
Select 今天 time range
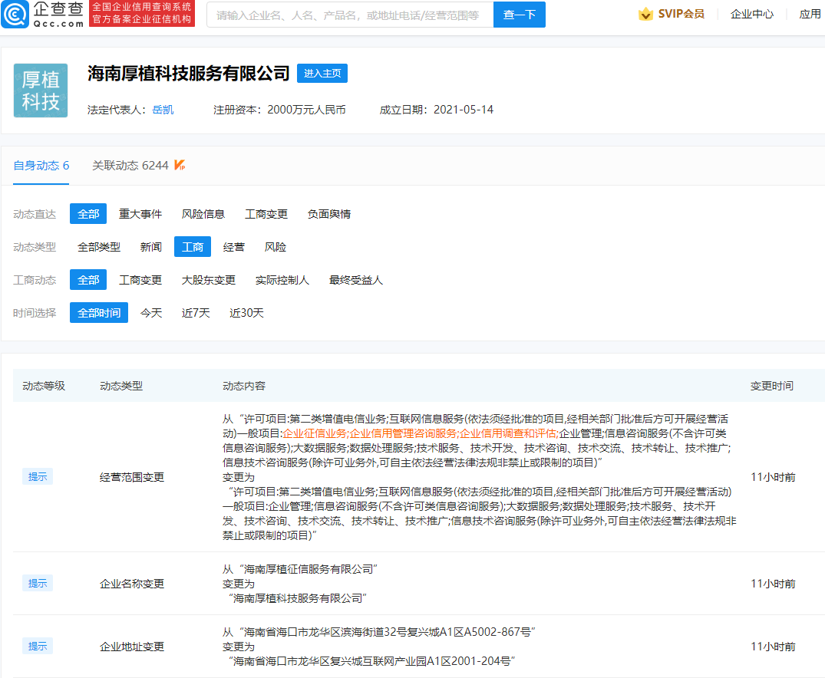(151, 313)
